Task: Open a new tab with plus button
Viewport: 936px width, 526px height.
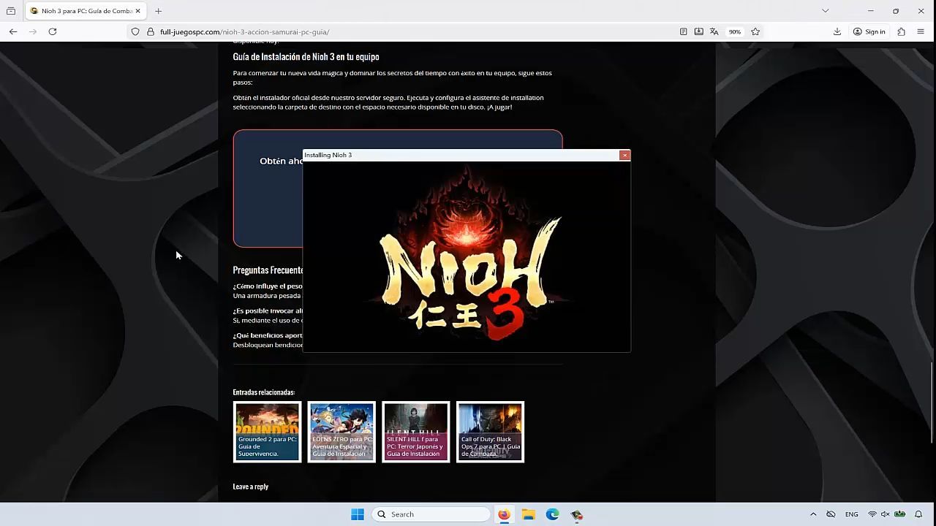Action: [x=158, y=11]
